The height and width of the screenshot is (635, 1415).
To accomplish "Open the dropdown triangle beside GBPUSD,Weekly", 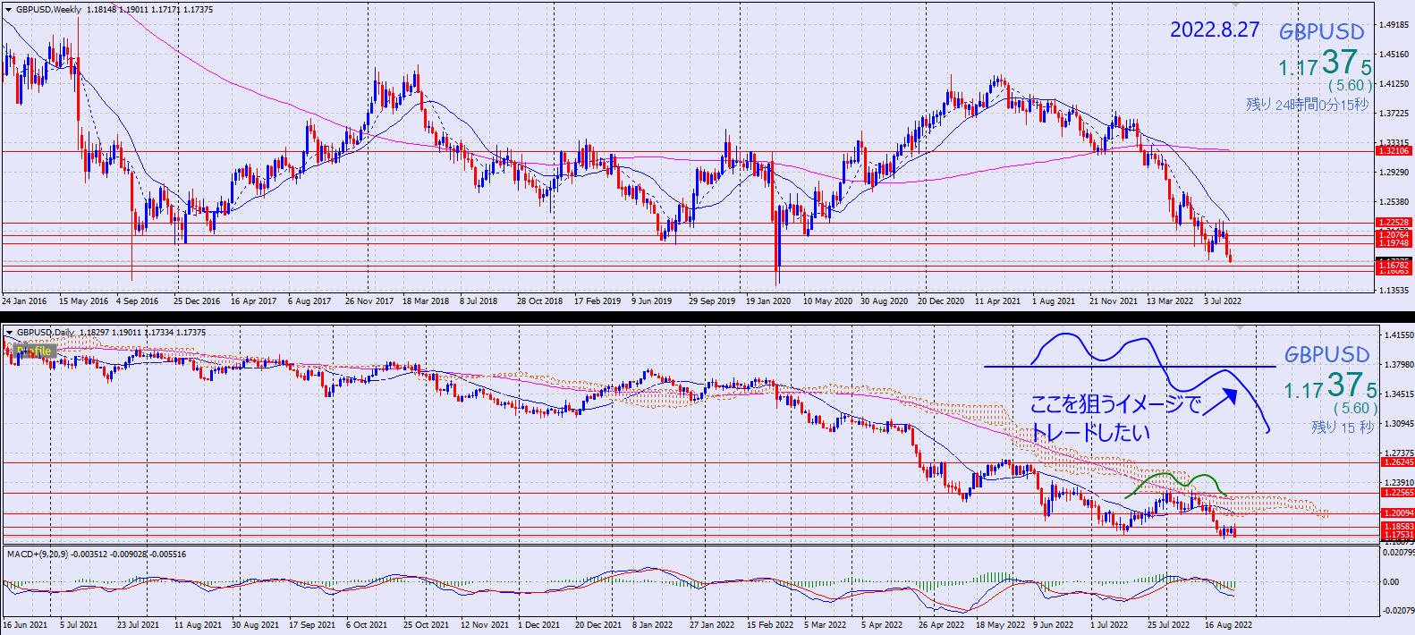I will tap(9, 10).
